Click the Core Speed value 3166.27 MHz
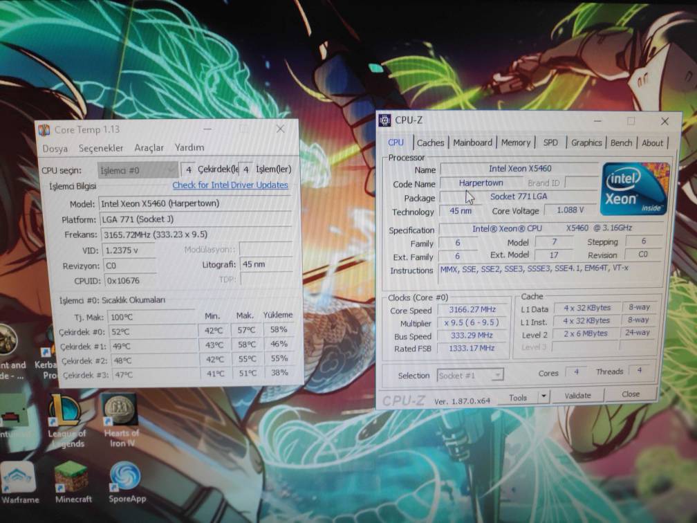 click(472, 309)
